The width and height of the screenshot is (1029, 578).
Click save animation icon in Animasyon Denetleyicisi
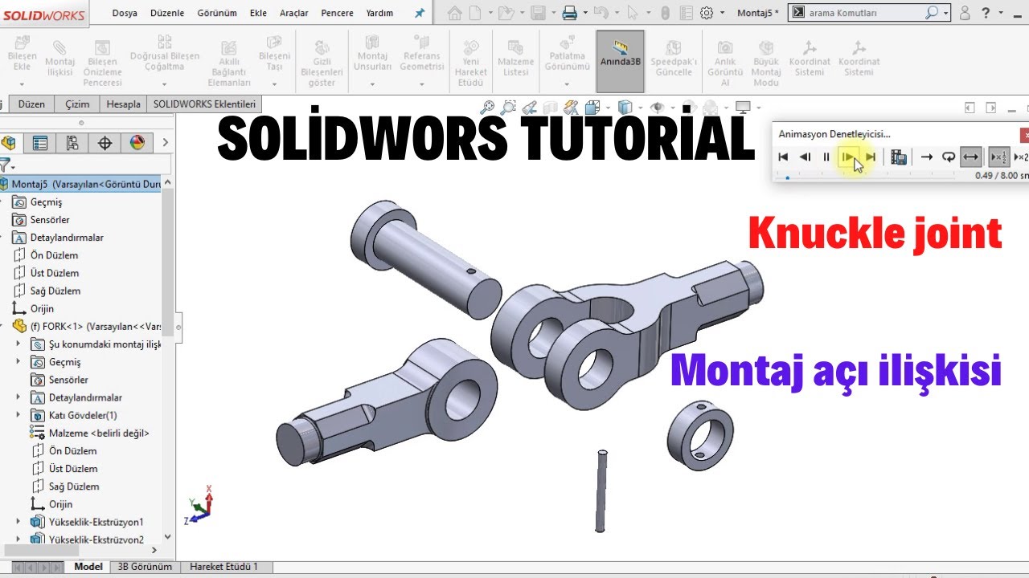(x=899, y=157)
